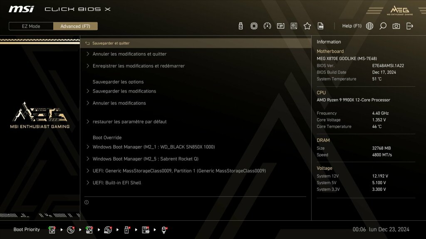Click BIOS build date Dec 17, 2024
Screen dimensions: 426x239
pos(384,72)
